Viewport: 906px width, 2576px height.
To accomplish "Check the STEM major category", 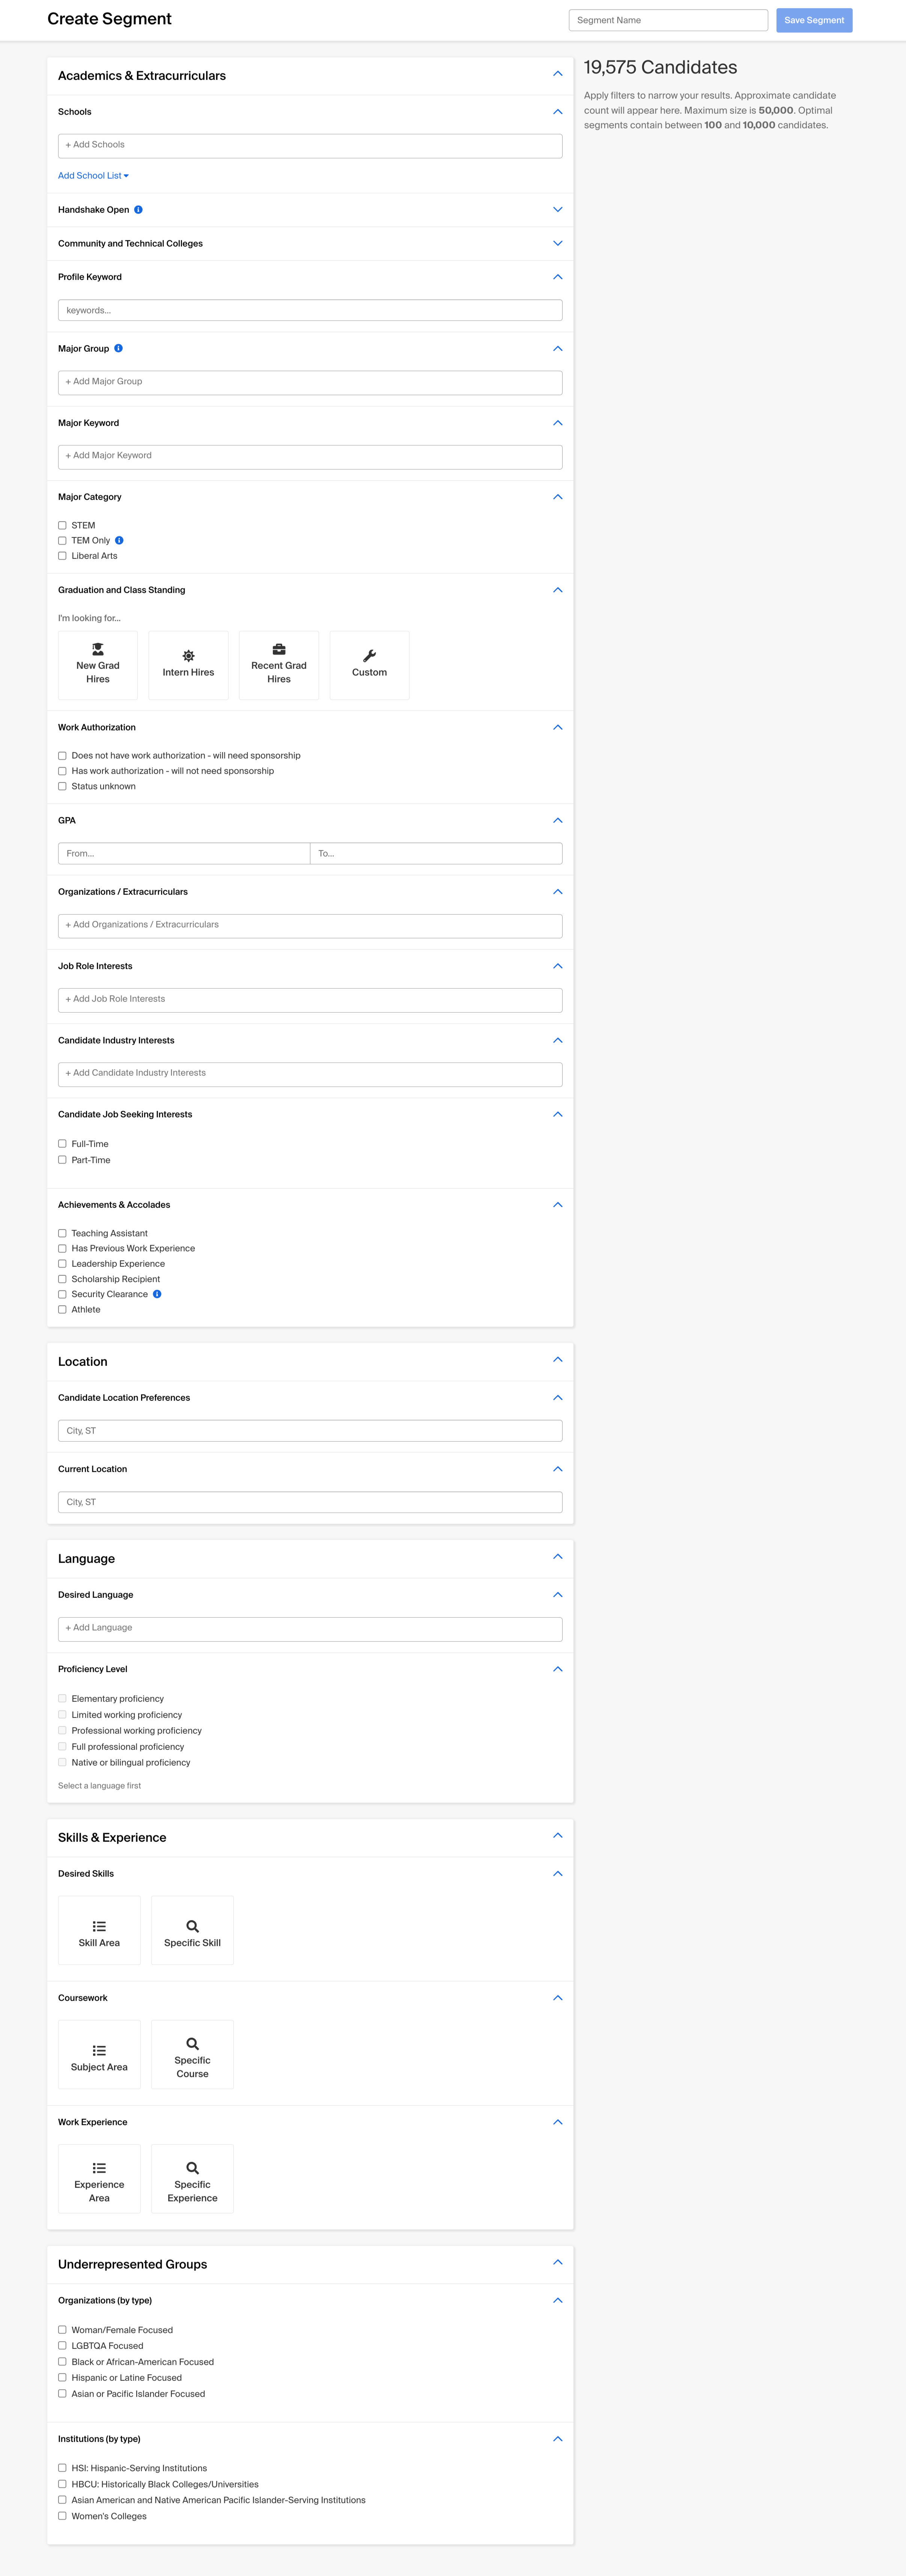I will (x=62, y=525).
